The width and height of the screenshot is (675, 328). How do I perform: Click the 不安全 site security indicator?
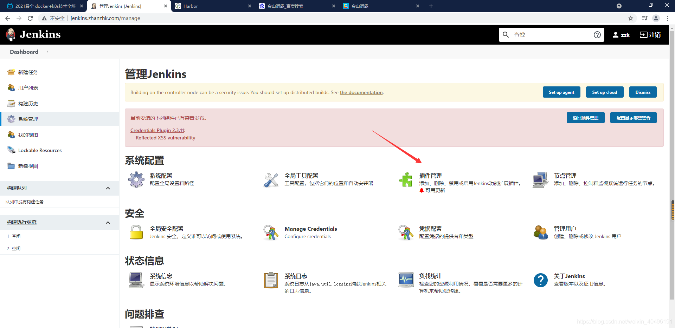click(53, 18)
